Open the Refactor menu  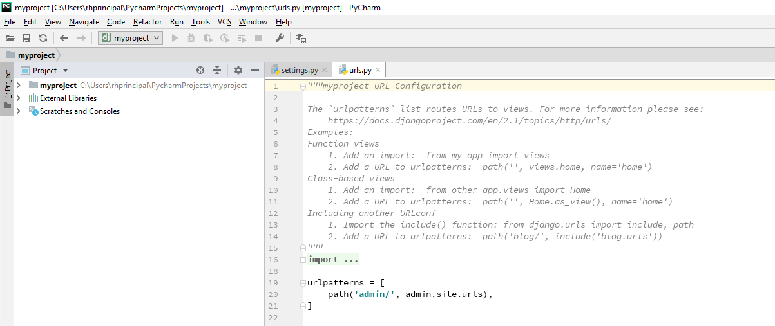148,22
